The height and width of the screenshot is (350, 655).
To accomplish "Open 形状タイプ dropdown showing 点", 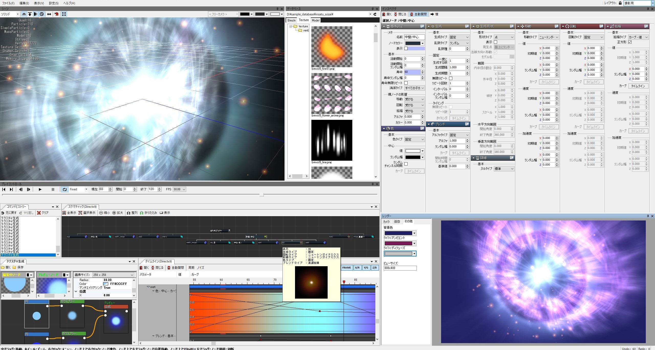I will click(x=504, y=37).
